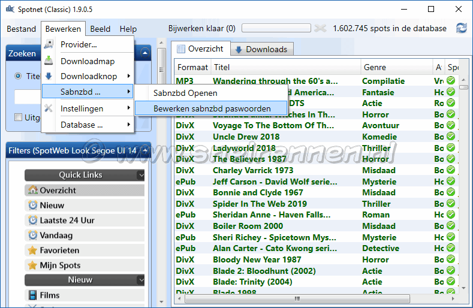This screenshot has width=473, height=308.
Task: Click green checkmark on Blade: Trinity (2004) row
Action: pos(451,282)
